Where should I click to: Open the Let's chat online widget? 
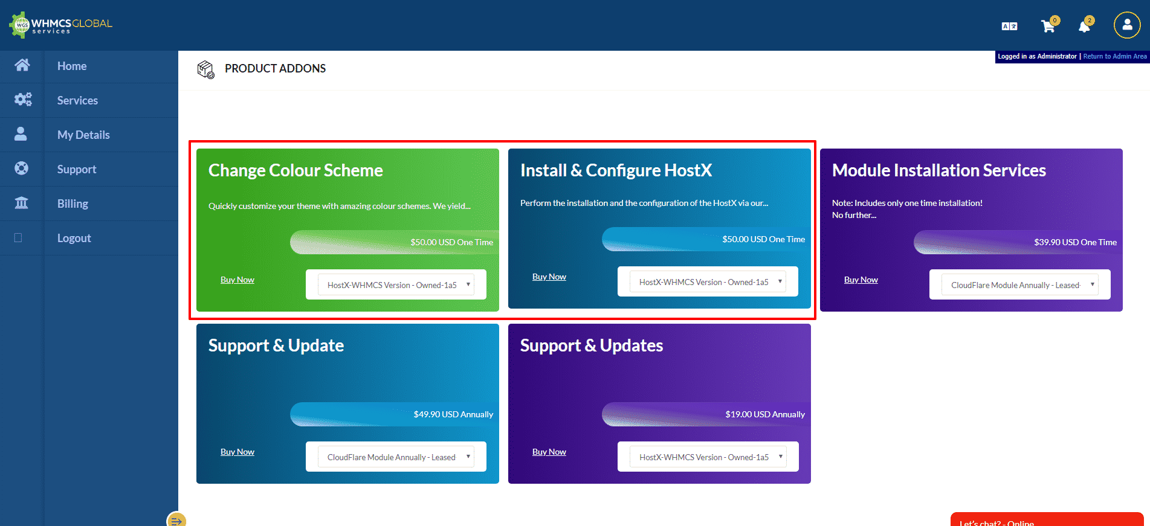[x=1046, y=520]
